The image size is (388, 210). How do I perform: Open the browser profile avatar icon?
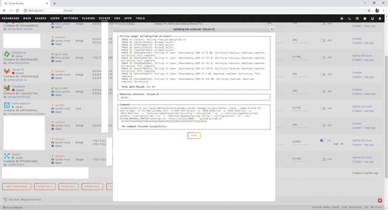pyautogui.click(x=377, y=10)
